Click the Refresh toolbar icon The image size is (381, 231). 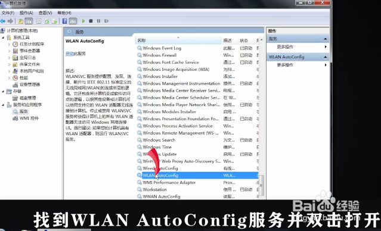point(47,21)
